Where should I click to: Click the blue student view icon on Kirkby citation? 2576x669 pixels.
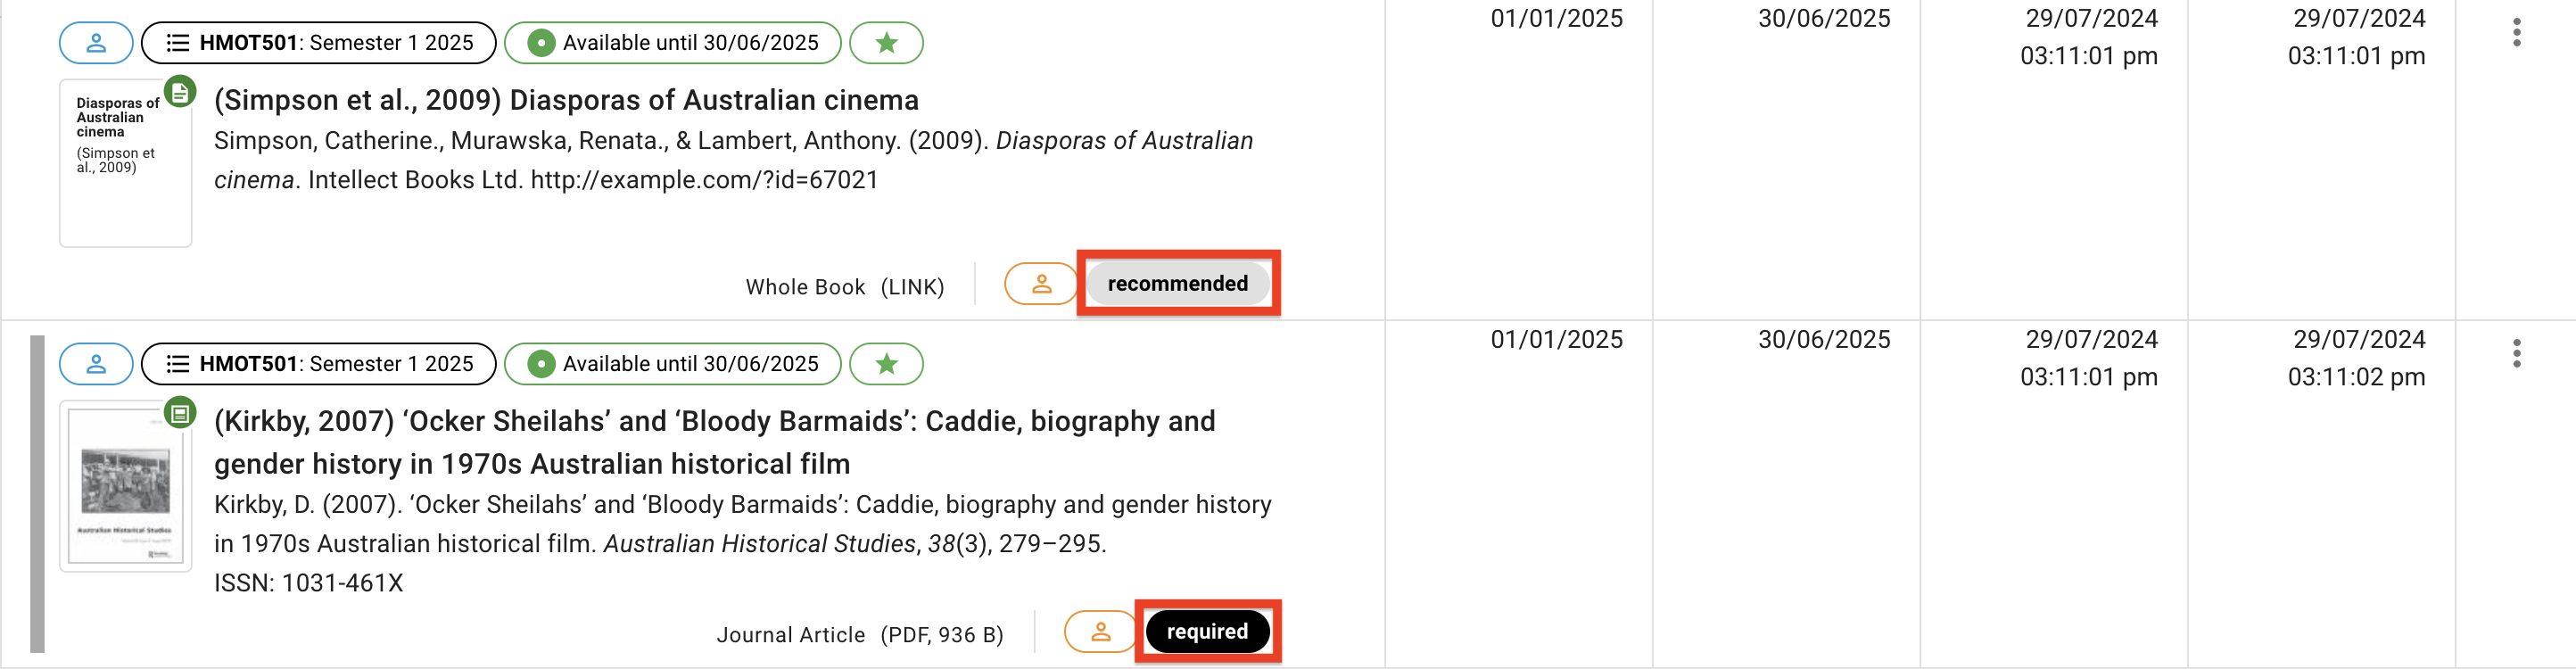point(96,364)
